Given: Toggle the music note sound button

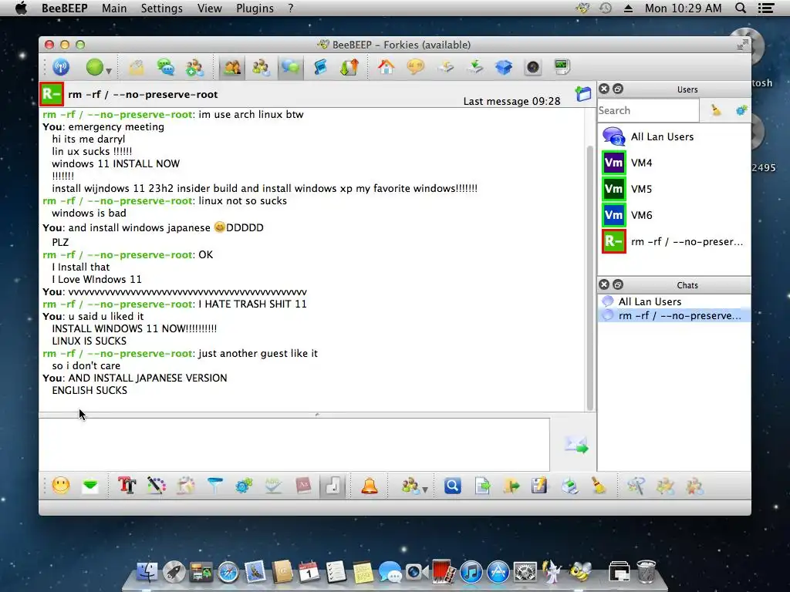Looking at the screenshot, I should 333,486.
